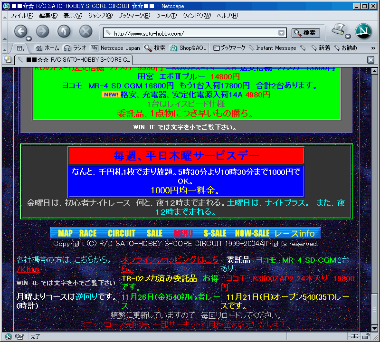Open the ブックマーク folder on personal toolbar
Screen dimensions: 380x342
(229, 48)
